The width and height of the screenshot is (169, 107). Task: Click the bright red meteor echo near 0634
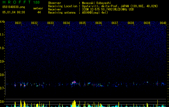click(74, 82)
